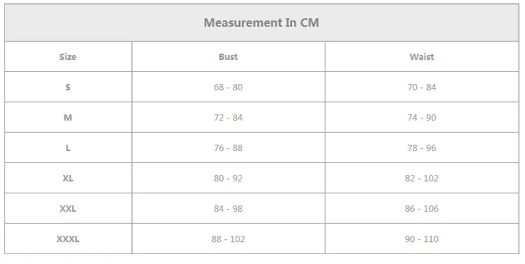Click bust value 88 - 102
The width and height of the screenshot is (525, 264).
point(228,239)
